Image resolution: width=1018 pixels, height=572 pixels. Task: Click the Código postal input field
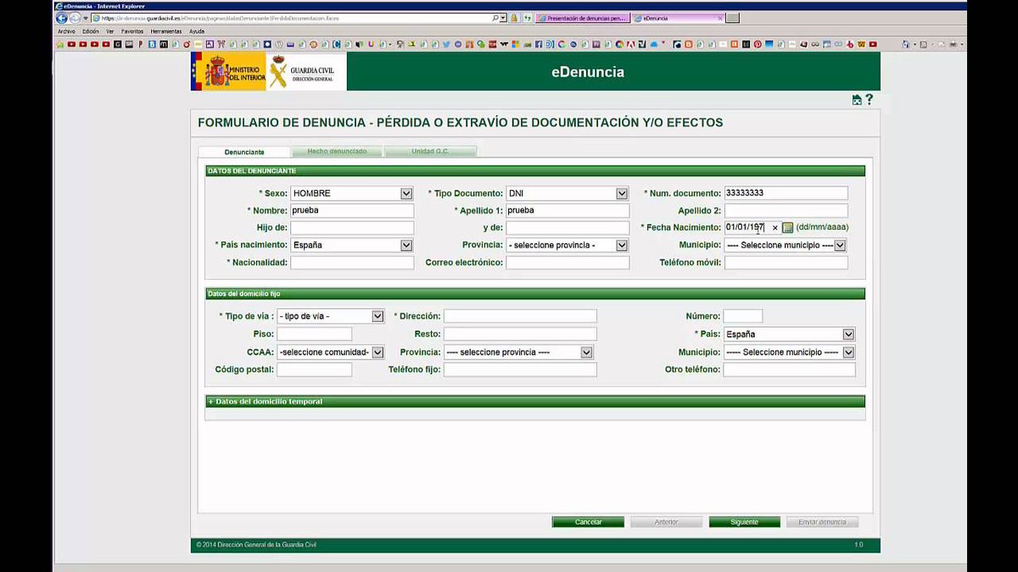314,369
